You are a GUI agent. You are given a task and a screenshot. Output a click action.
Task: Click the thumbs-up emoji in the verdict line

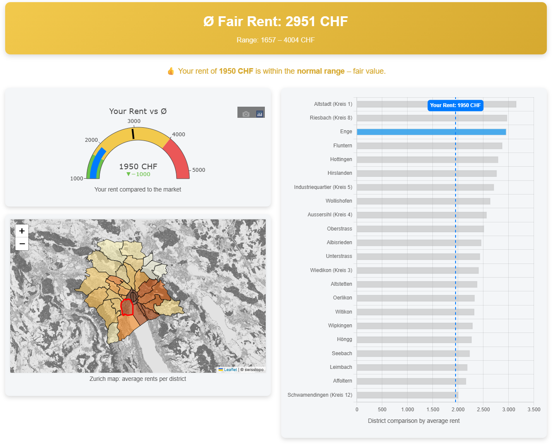171,71
